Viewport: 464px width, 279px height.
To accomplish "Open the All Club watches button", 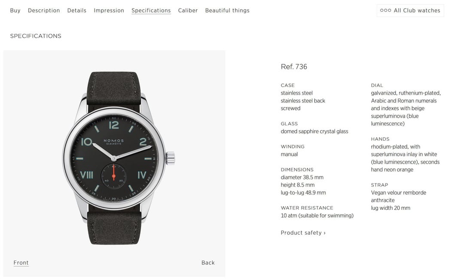I will tap(410, 10).
